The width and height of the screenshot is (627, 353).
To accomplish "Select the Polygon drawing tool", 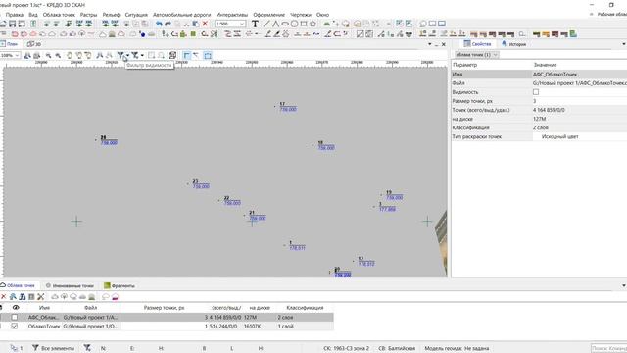I will (x=313, y=24).
